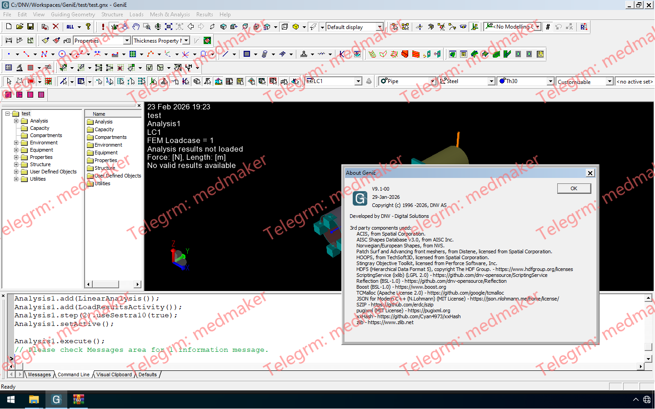Expand the Structure folder in tree

coord(16,164)
